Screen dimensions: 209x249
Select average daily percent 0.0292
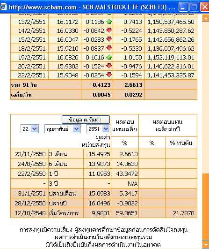click(133, 95)
